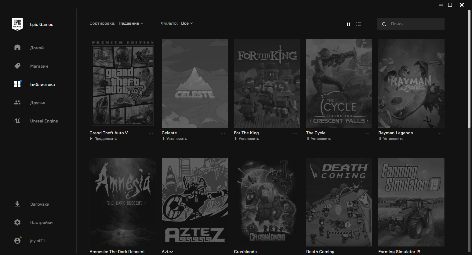The width and height of the screenshot is (472, 255).
Task: Click the Epic Games logo icon
Action: (x=17, y=24)
